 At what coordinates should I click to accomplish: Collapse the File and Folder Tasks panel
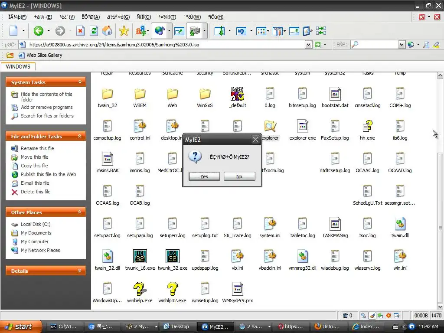80,136
